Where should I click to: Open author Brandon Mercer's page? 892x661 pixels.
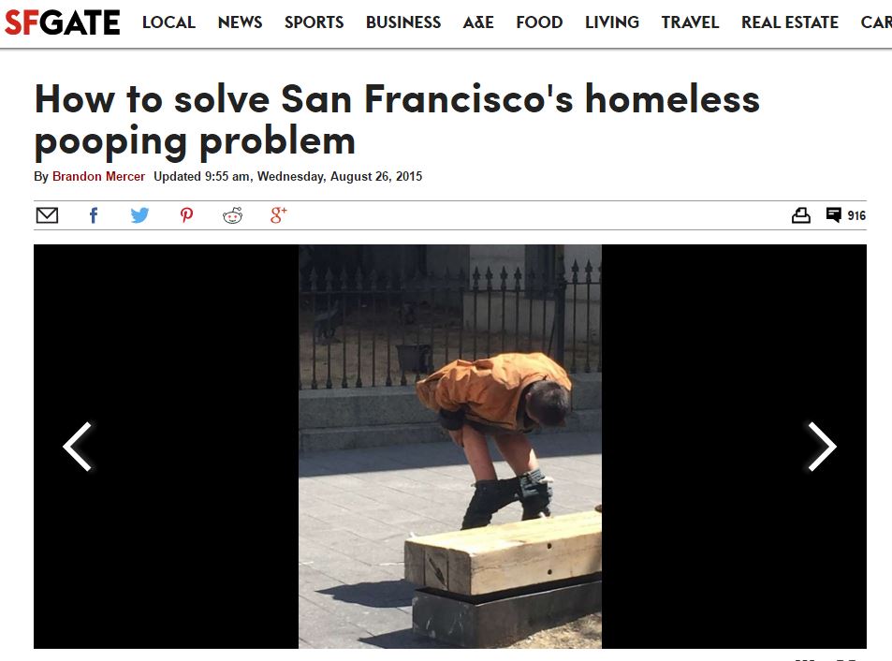98,176
